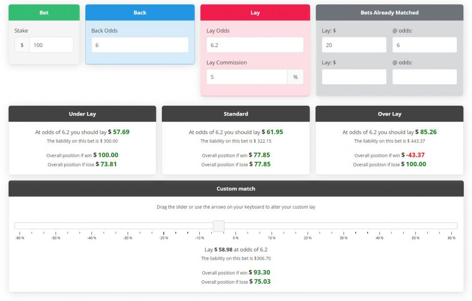Click the custom lay slider handle
The image size is (472, 301).
(x=219, y=226)
